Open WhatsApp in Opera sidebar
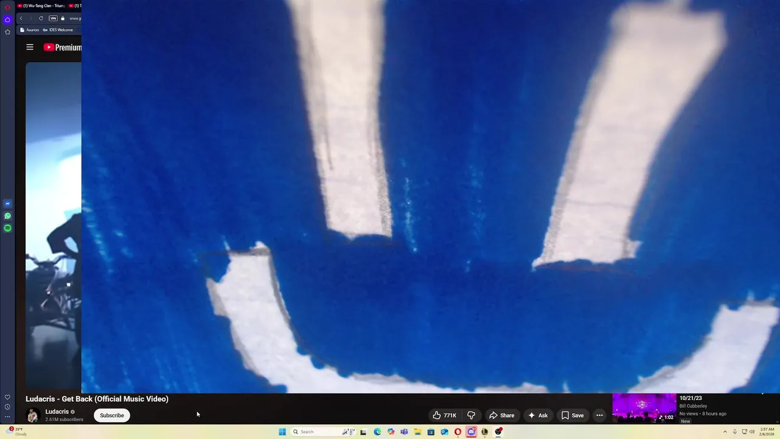The height and width of the screenshot is (439, 780). pyautogui.click(x=7, y=216)
